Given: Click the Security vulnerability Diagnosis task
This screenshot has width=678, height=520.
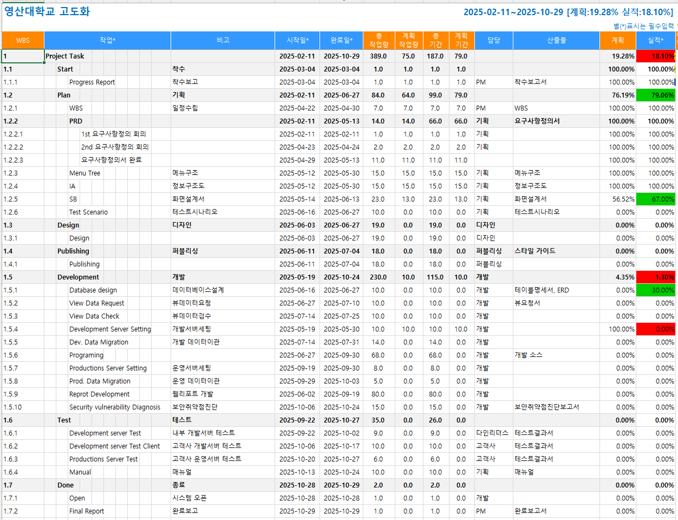Looking at the screenshot, I should pyautogui.click(x=115, y=407).
